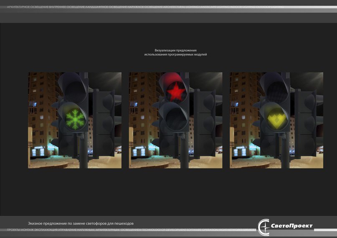Click the 'использования програмируемых модулей' subtitle line
Image resolution: width=337 pixels, height=238 pixels.
point(175,55)
